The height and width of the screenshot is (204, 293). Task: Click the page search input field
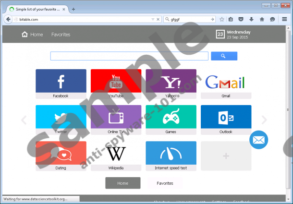pyautogui.click(x=129, y=56)
